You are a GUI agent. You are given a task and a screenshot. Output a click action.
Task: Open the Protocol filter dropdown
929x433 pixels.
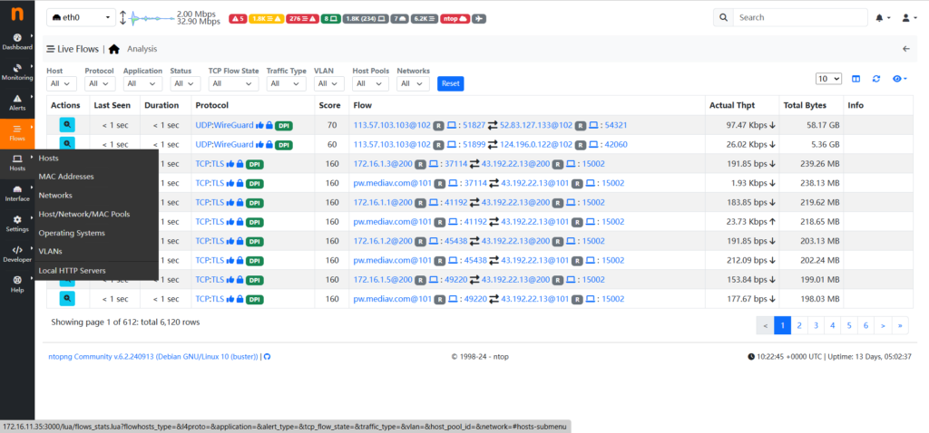[98, 83]
